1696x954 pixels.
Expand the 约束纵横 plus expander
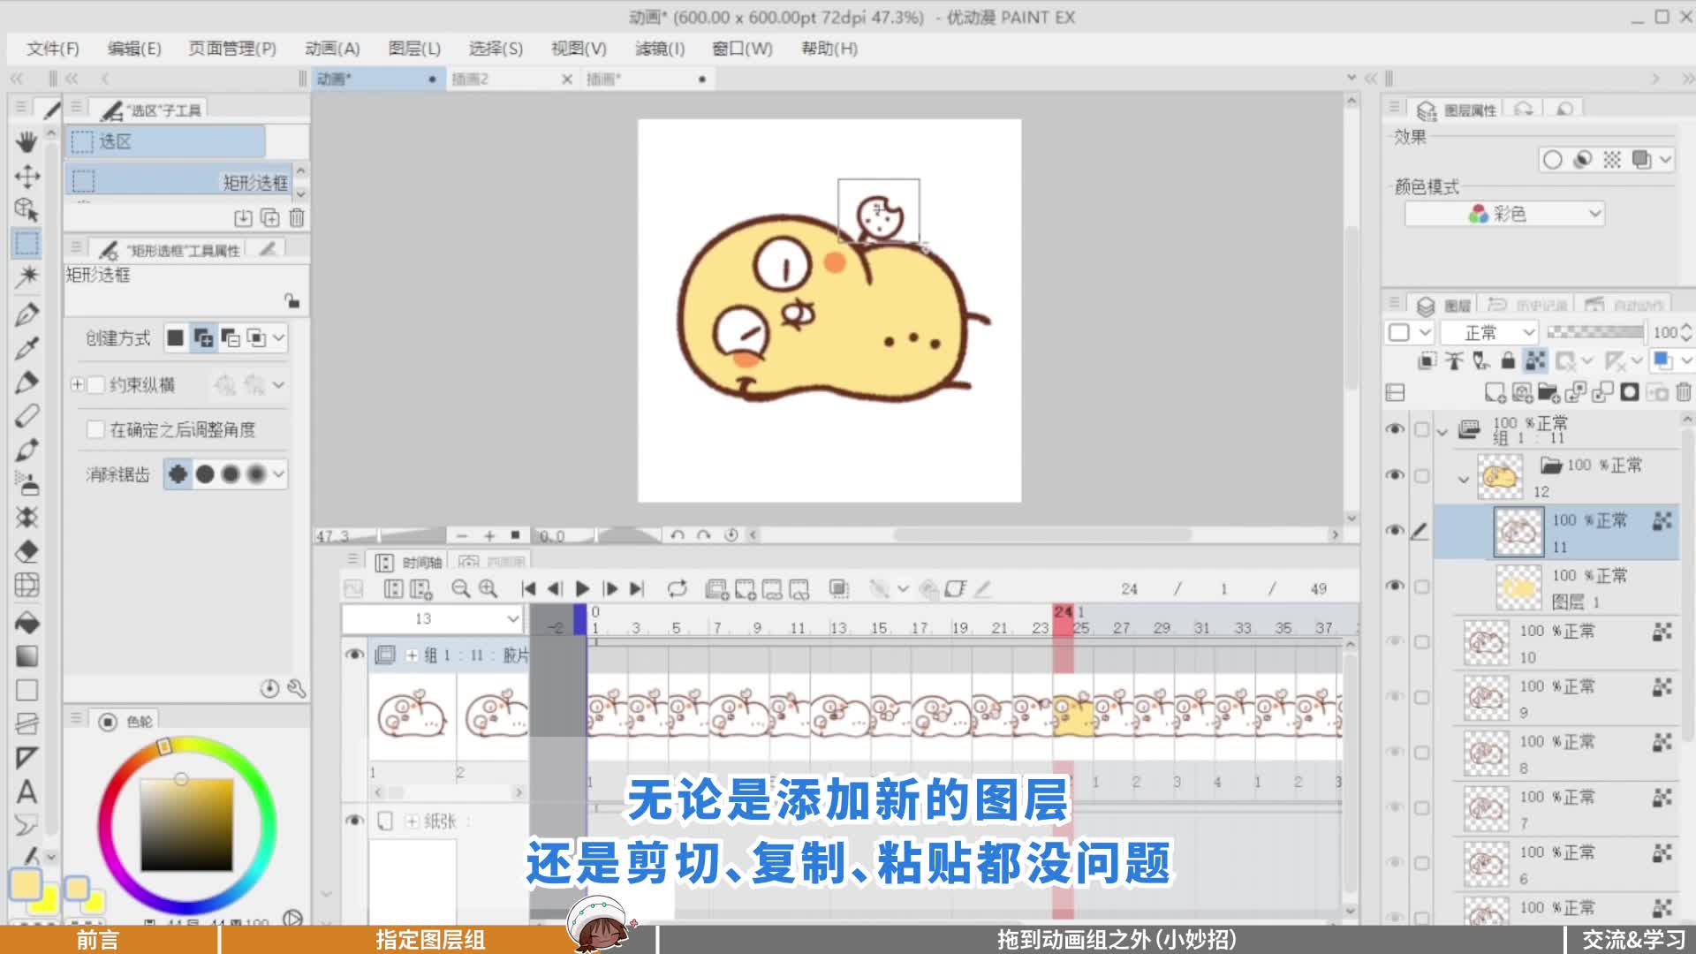coord(77,384)
